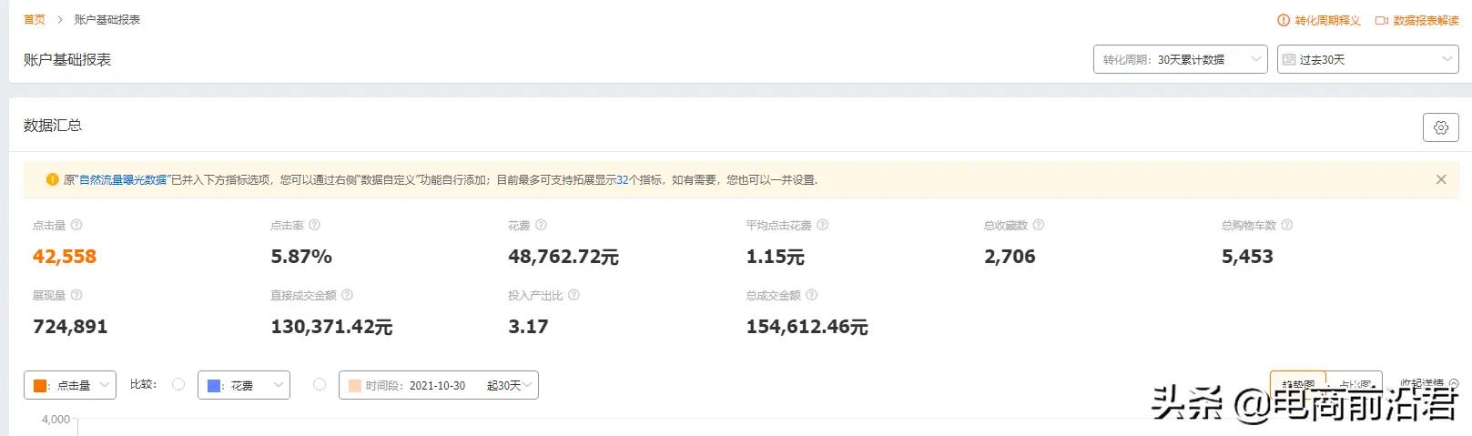This screenshot has height=436, width=1472.
Task: Enable the 花费 comparison radio button
Action: [178, 385]
